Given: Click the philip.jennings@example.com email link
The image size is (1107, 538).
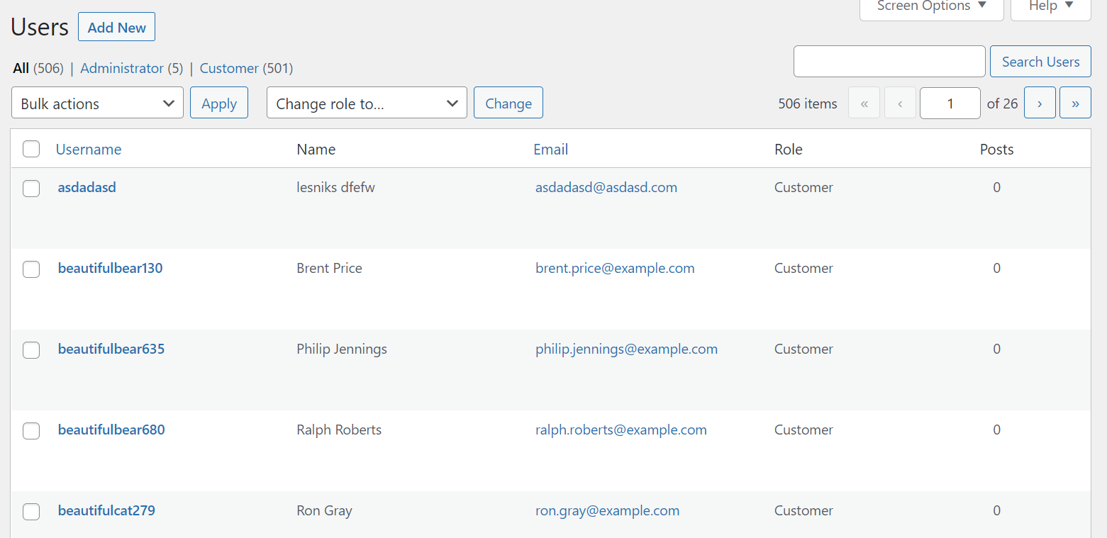Looking at the screenshot, I should coord(626,349).
